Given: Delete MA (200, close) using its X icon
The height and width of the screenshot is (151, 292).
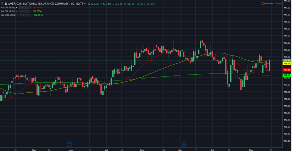Looking at the screenshot, I should 31,15.
